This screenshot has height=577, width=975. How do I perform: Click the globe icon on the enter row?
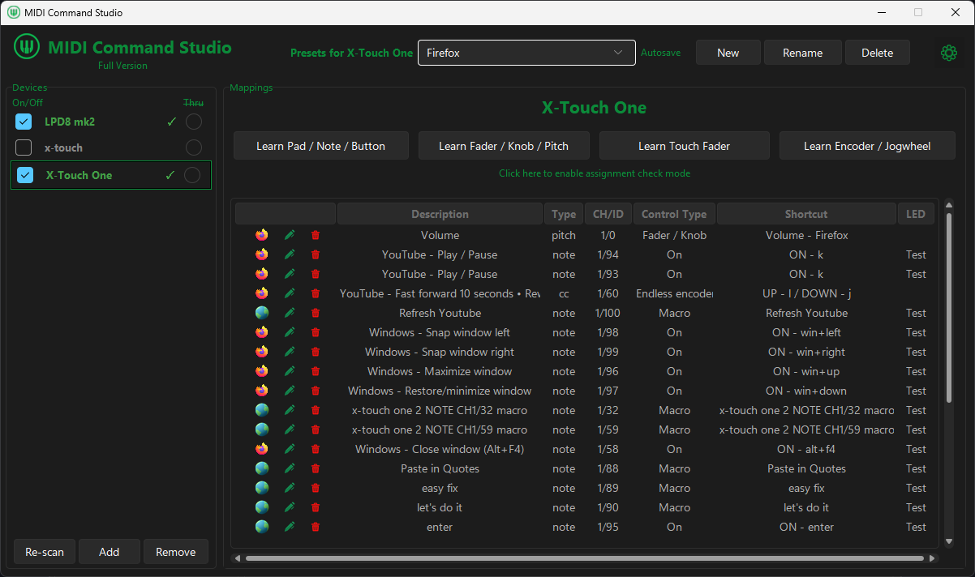pyautogui.click(x=262, y=527)
